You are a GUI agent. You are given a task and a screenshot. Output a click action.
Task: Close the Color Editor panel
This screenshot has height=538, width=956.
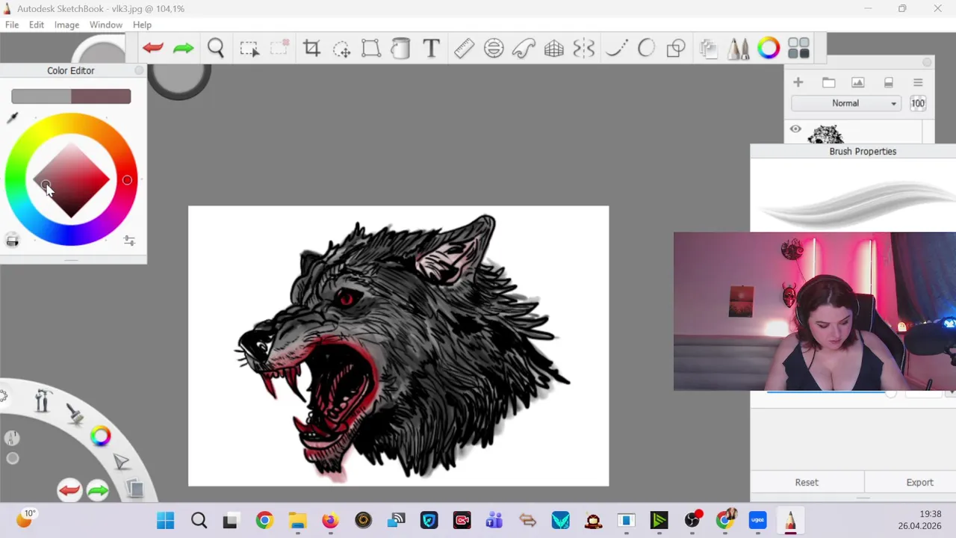(x=139, y=70)
